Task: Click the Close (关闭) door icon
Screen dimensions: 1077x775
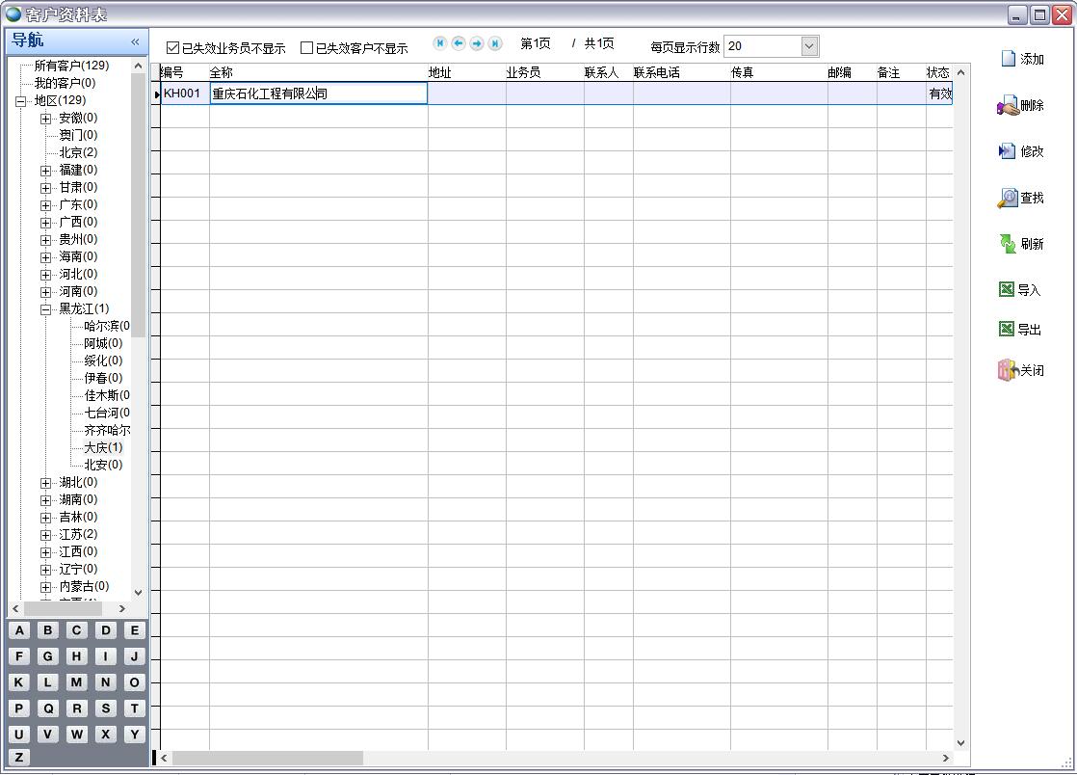Action: 1008,370
